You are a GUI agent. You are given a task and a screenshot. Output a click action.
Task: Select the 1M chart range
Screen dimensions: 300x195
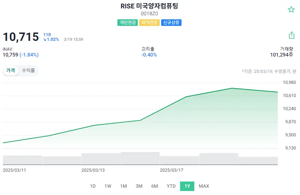(124, 186)
